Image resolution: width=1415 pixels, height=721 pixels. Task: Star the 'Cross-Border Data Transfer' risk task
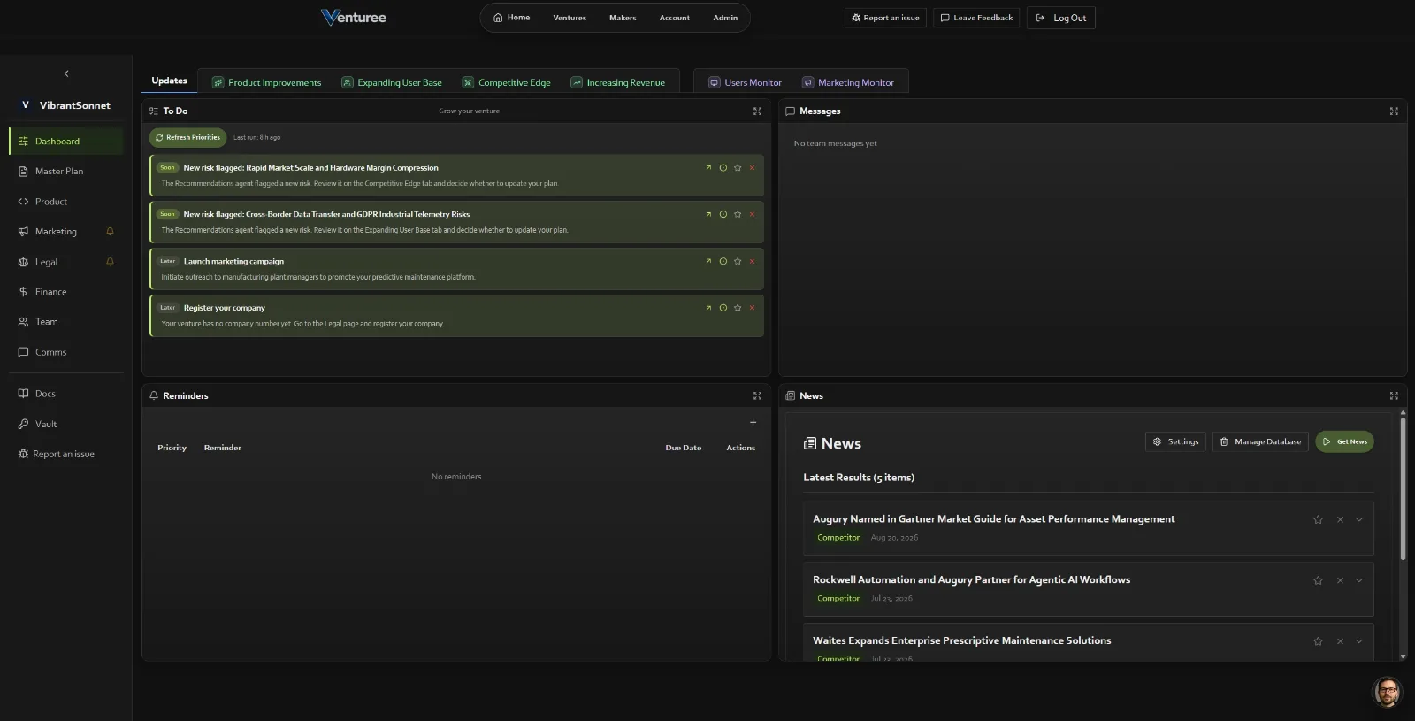pos(738,214)
